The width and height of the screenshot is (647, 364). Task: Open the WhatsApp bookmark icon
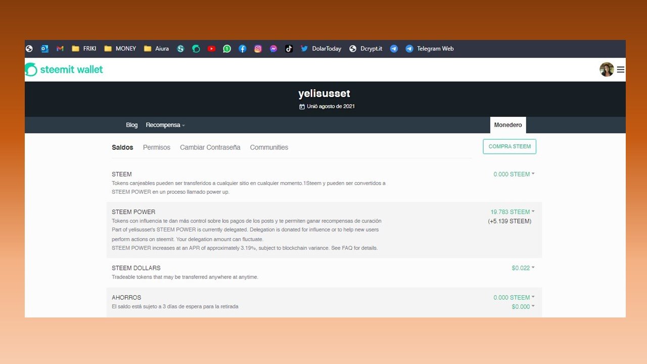(x=227, y=49)
